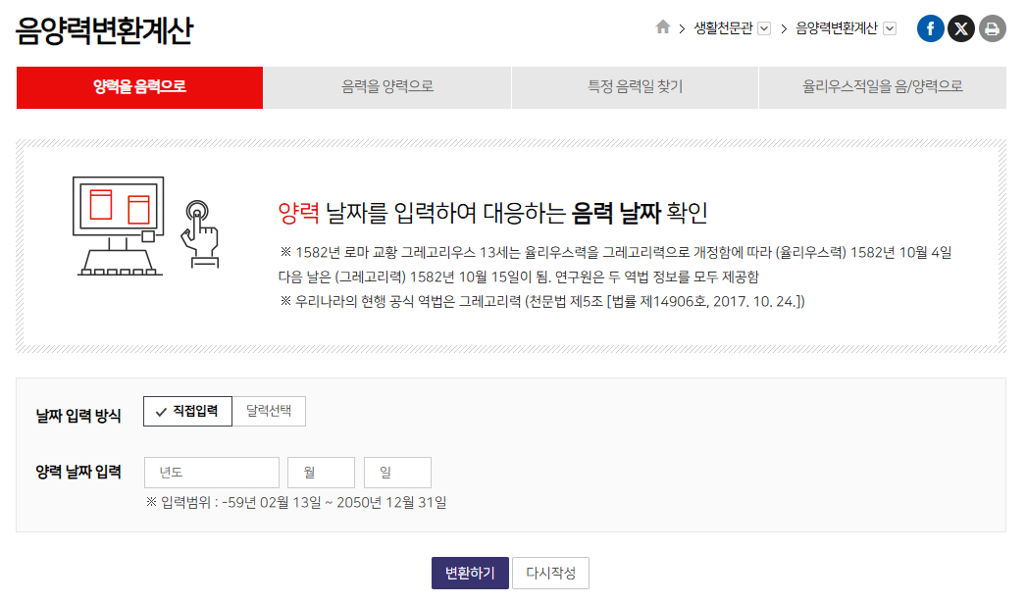Choose the 달력선택 input method

(x=269, y=412)
